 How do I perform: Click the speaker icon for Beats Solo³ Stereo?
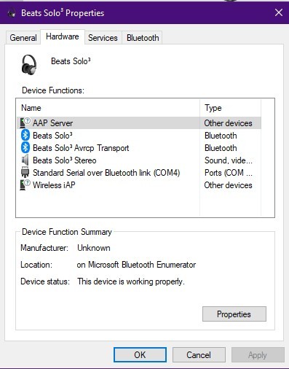tap(25, 160)
